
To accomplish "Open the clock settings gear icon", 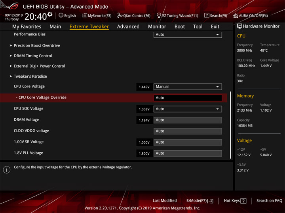I will pos(50,14).
